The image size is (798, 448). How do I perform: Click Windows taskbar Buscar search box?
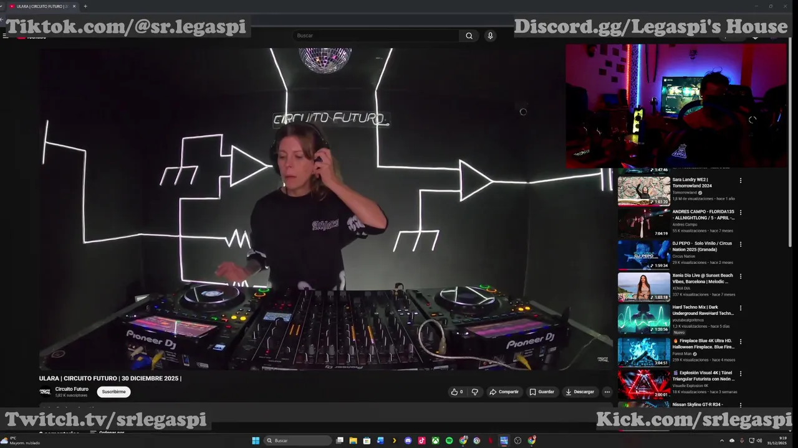[x=297, y=441]
